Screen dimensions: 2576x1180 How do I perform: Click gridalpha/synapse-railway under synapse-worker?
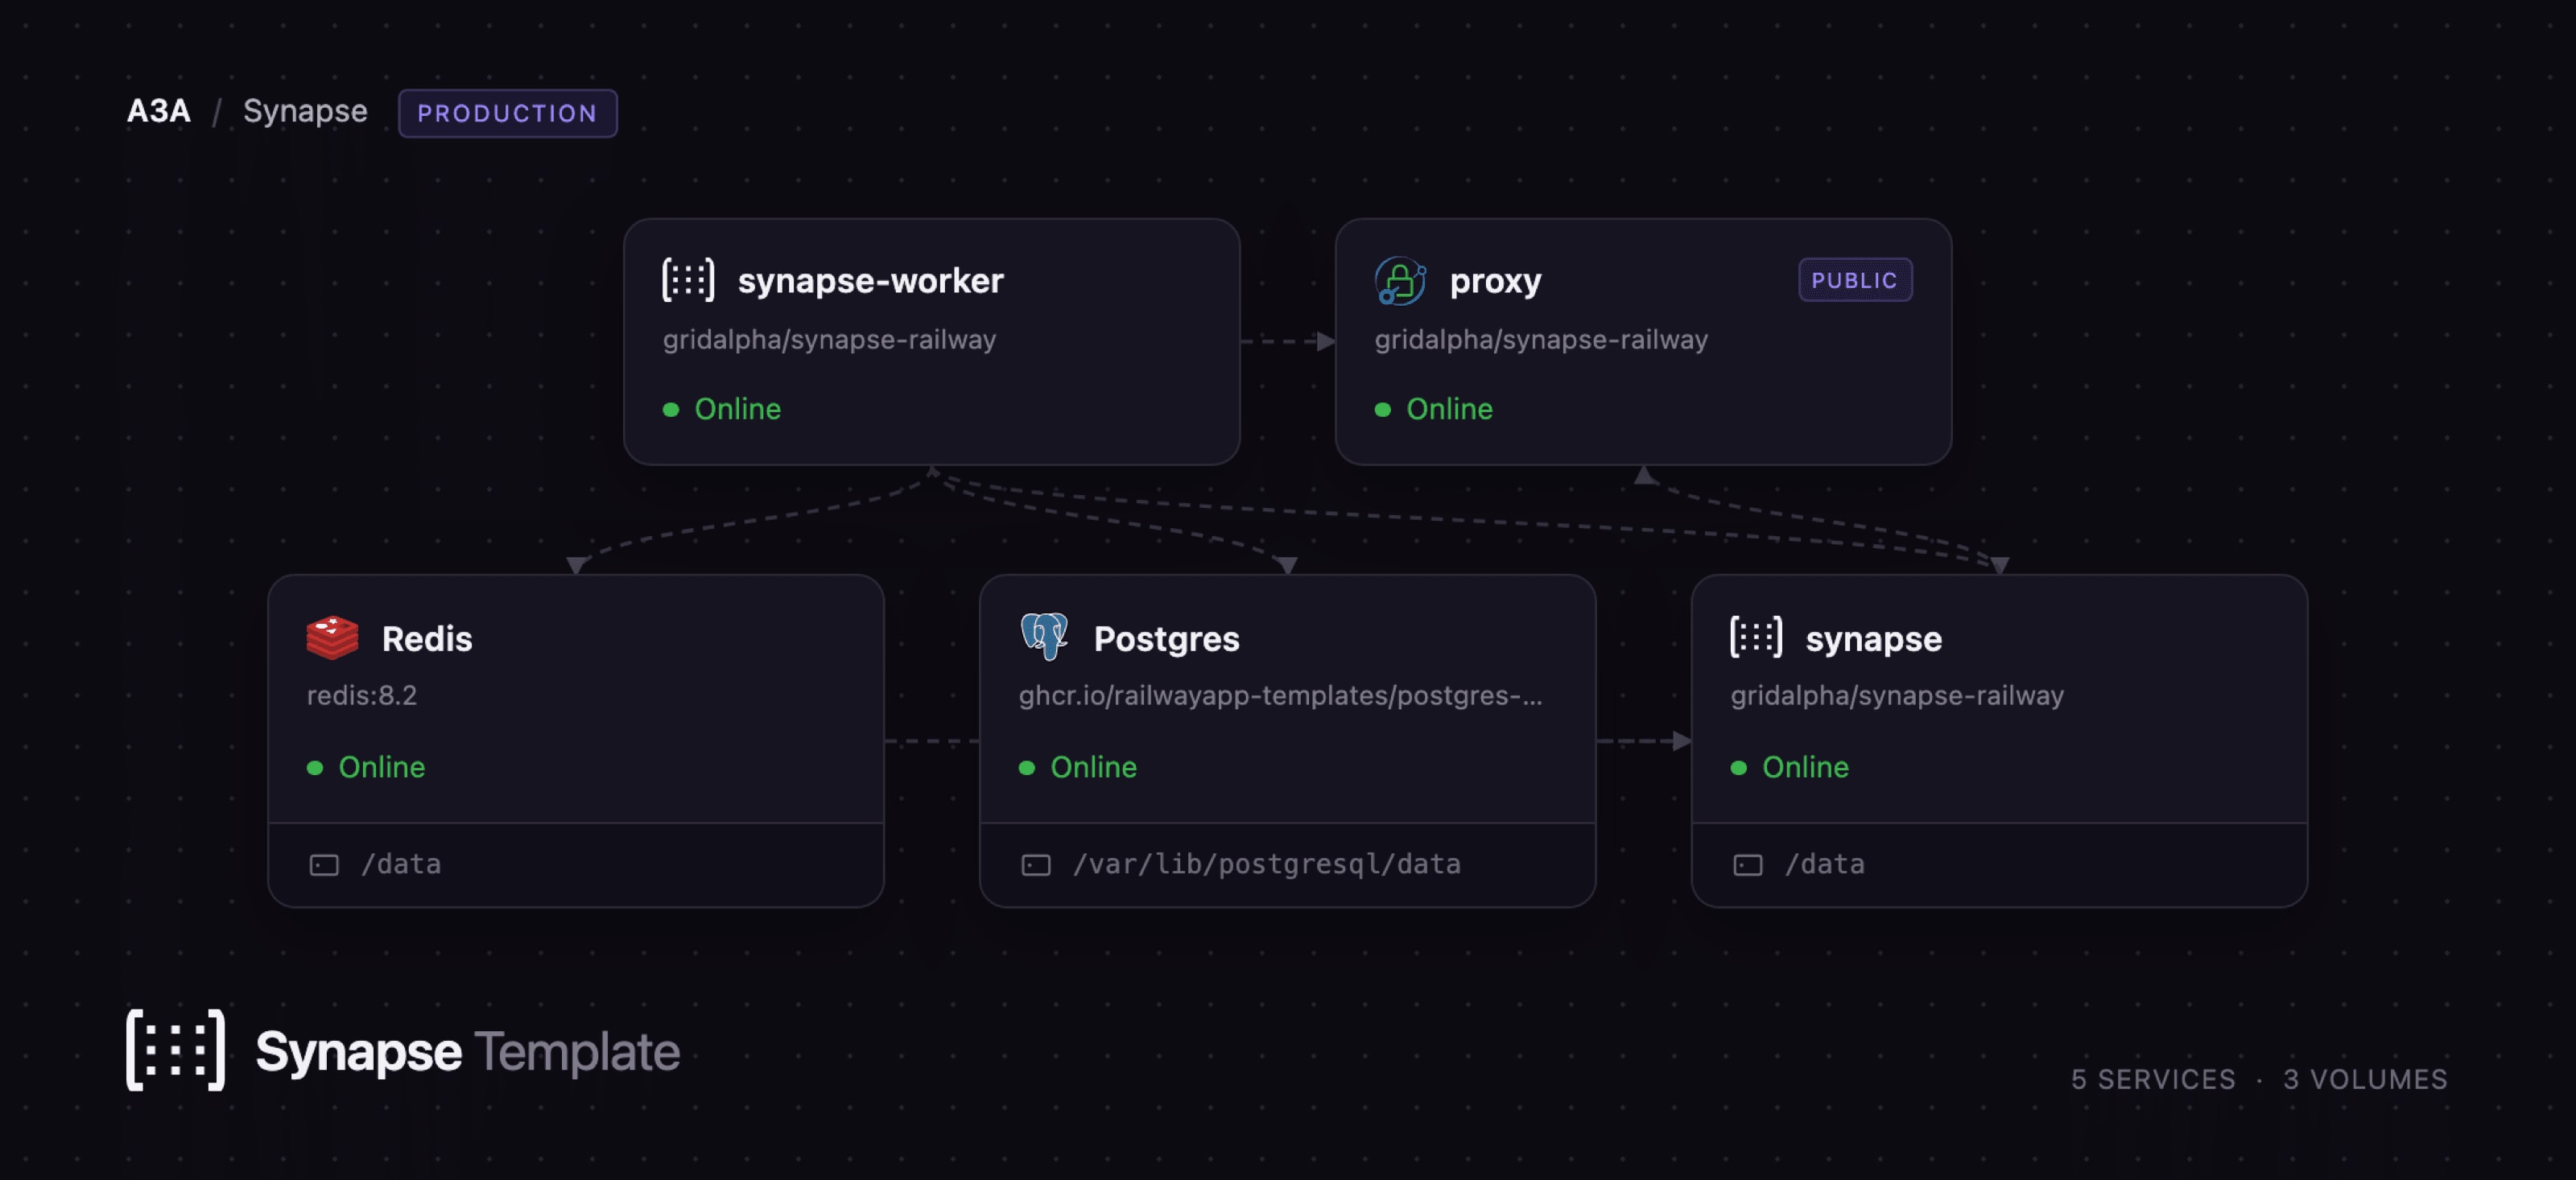tap(829, 340)
